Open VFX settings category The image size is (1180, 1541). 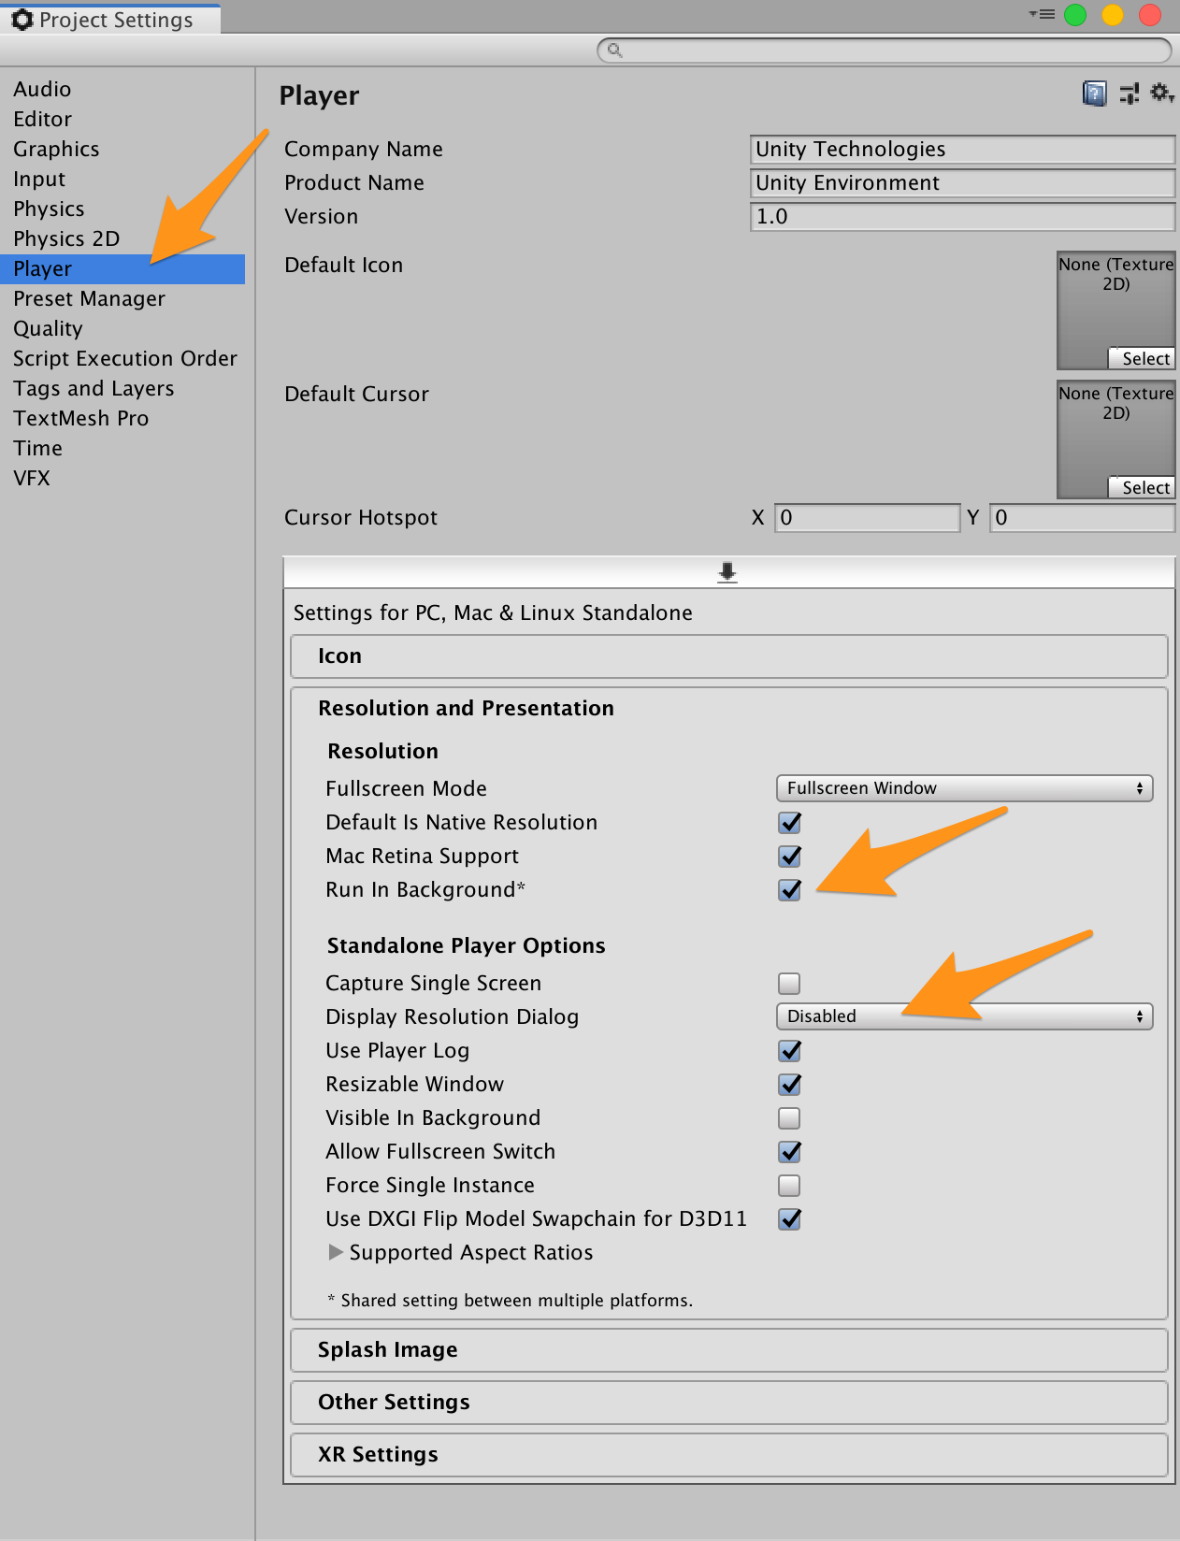(x=122, y=479)
